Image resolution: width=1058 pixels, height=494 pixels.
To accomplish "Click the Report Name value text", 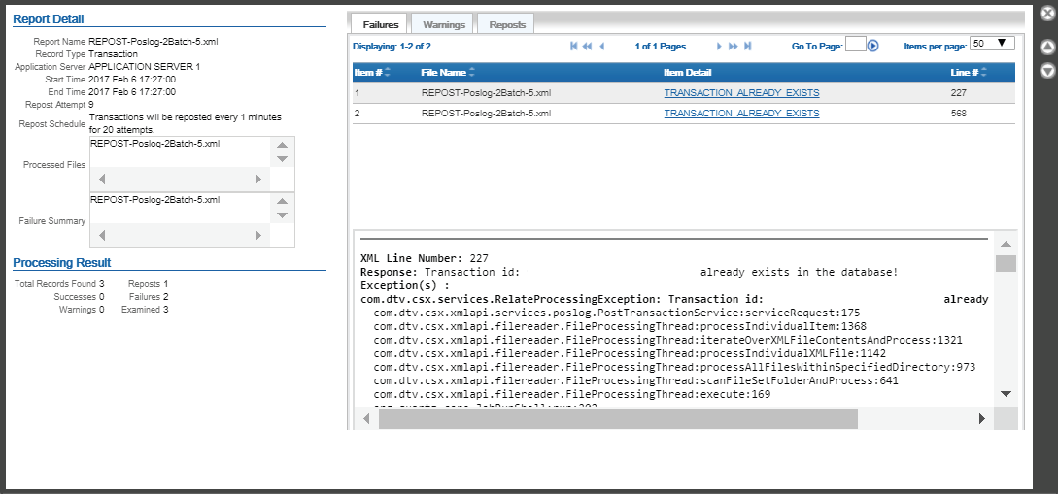I will click(x=154, y=41).
